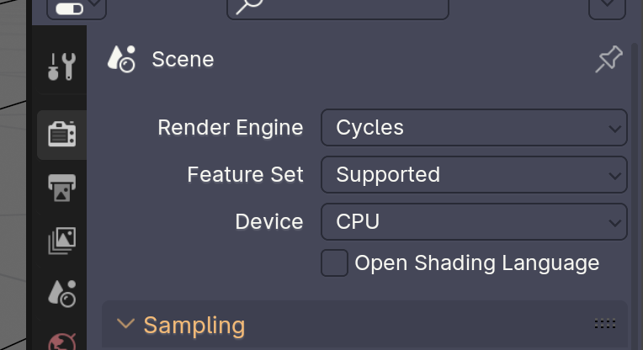Open the display mode selector at top left
The image size is (643, 350).
click(77, 8)
